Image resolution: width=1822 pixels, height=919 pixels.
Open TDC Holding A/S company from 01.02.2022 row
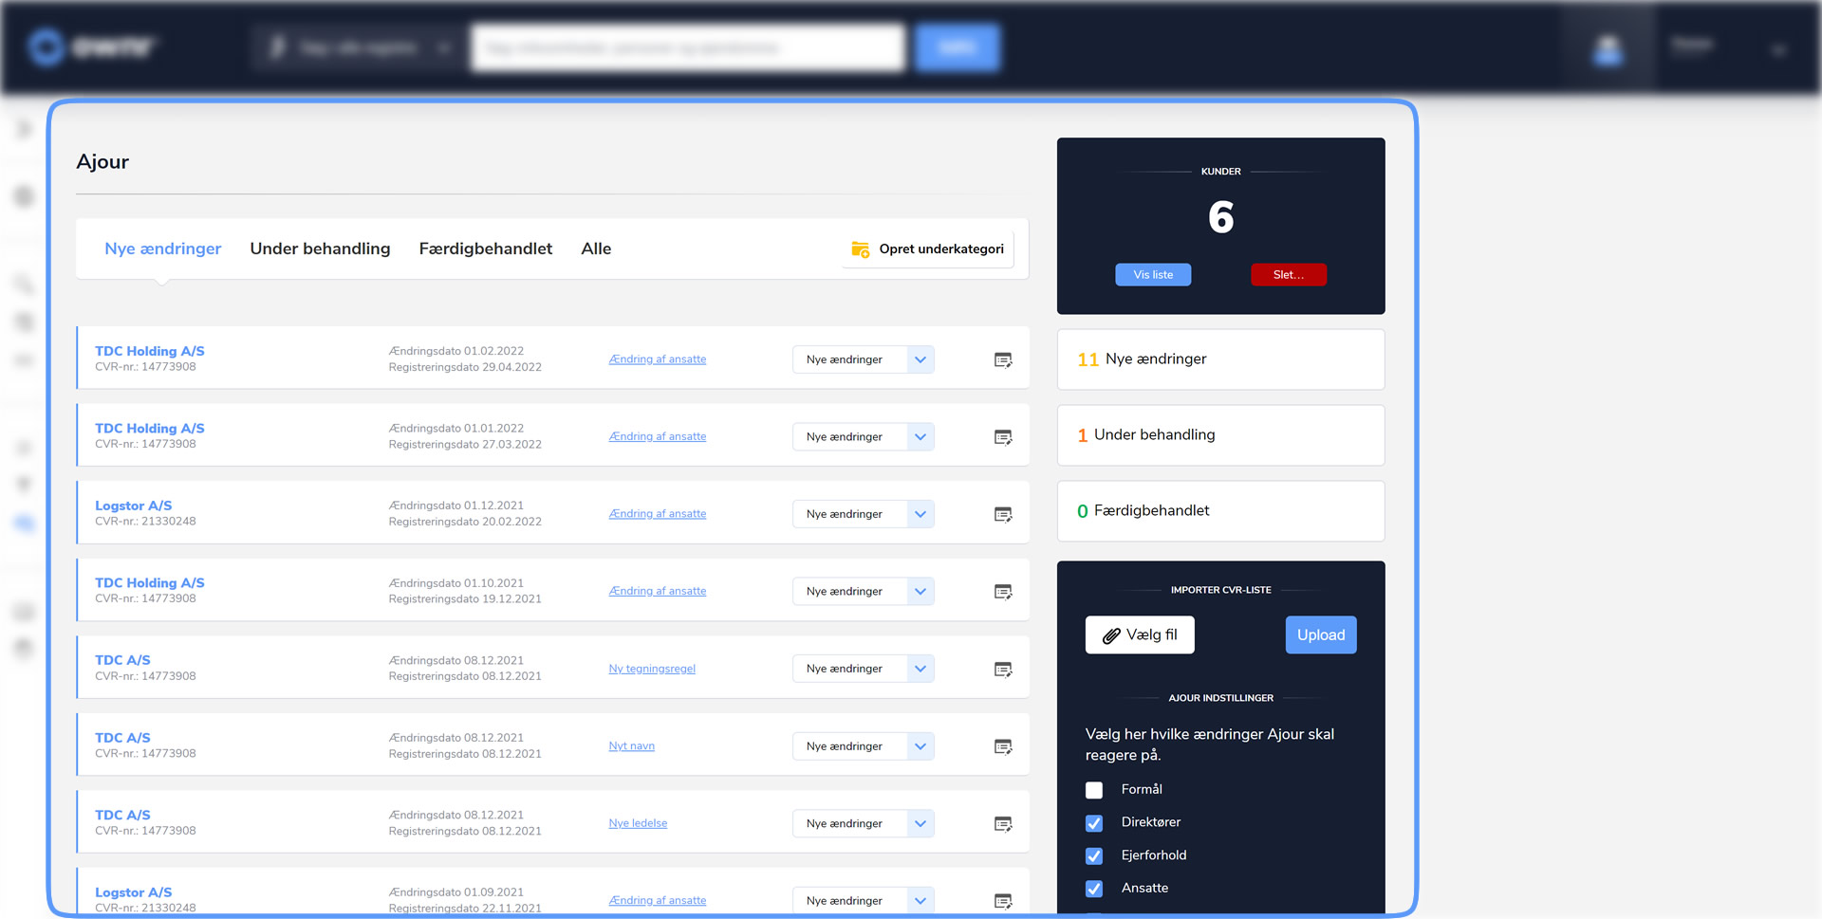tap(150, 351)
